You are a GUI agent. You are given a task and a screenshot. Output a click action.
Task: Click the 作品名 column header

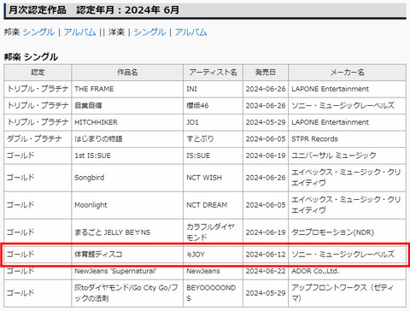[127, 73]
